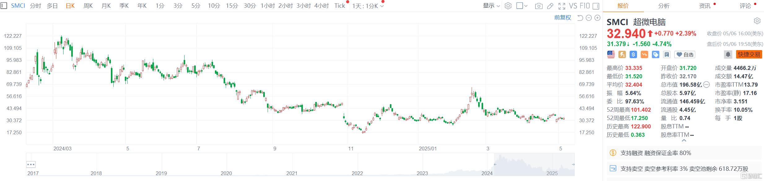Screen dimensions: 764x181
Task: Select the 周K chart period
Action: [x=88, y=6]
